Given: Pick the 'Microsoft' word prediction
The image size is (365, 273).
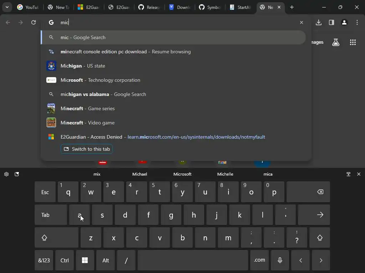Looking at the screenshot, I should coord(182,174).
